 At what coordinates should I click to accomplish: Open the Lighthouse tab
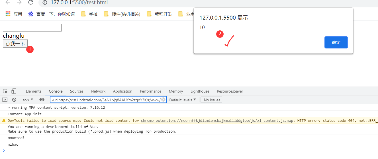pyautogui.click(x=200, y=91)
